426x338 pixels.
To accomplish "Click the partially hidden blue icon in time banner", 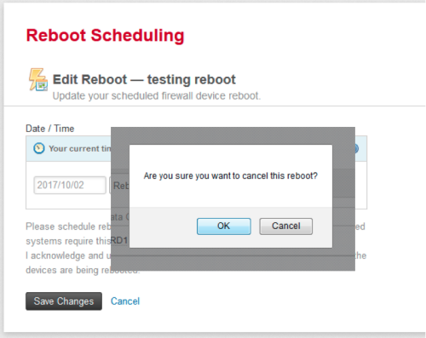I will click(357, 148).
